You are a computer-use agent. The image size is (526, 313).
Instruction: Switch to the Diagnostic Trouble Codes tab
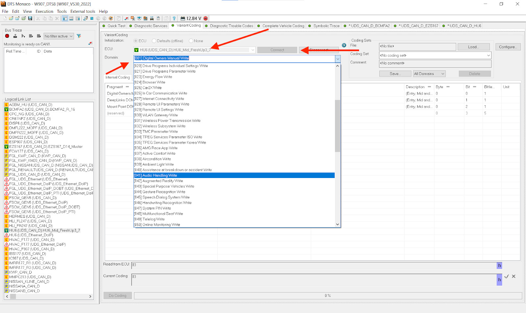tap(231, 26)
